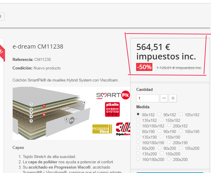Pick the 160/180x190 size radio
The image size is (211, 173).
[x=138, y=142]
